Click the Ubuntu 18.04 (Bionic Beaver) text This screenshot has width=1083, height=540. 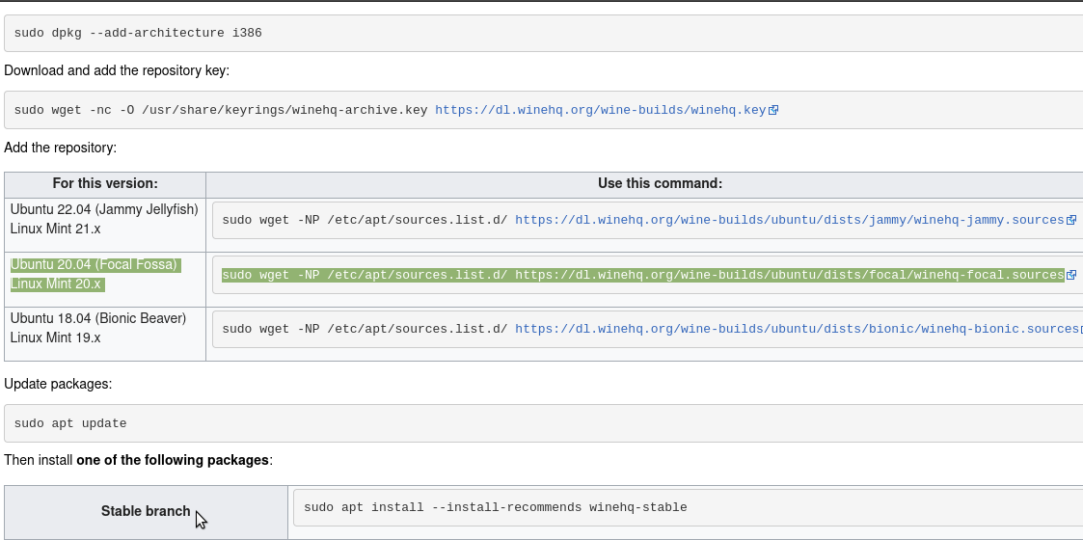98,318
